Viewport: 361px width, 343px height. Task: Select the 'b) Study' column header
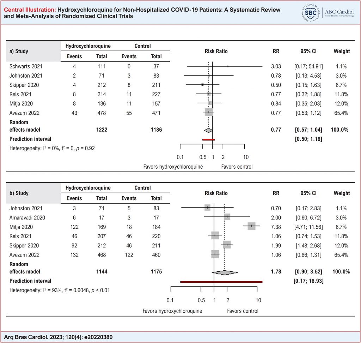(x=19, y=193)
